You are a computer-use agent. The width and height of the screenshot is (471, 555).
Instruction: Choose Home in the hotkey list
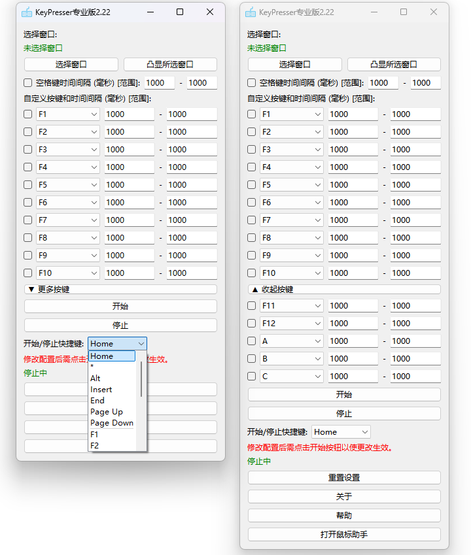coord(112,356)
